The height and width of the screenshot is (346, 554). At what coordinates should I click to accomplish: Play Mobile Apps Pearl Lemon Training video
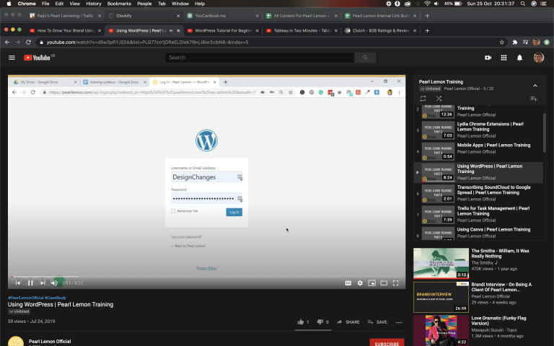(479, 151)
